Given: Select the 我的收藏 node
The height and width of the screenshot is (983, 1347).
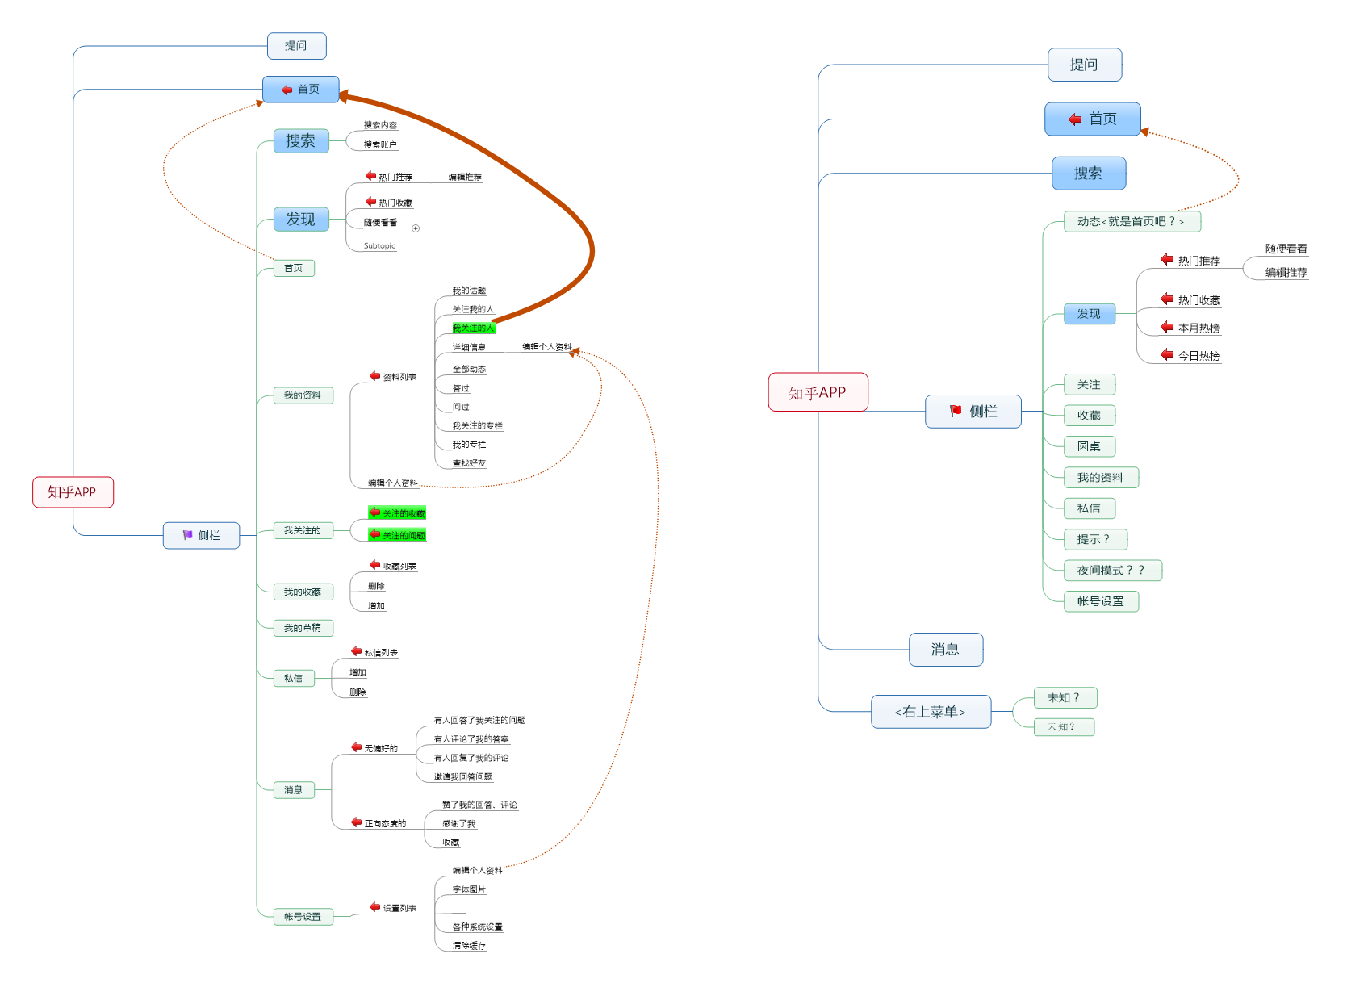Looking at the screenshot, I should (x=303, y=592).
